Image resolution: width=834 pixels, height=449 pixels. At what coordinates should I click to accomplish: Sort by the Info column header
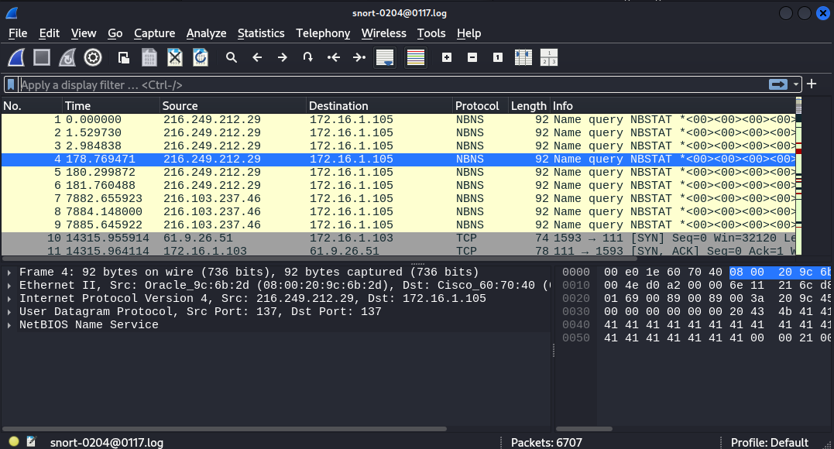click(672, 106)
